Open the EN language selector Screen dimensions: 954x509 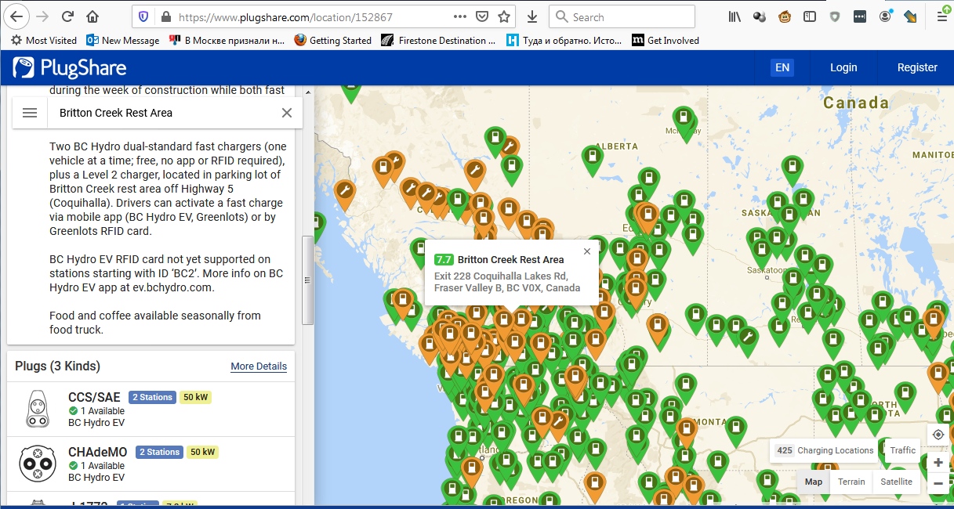point(782,68)
